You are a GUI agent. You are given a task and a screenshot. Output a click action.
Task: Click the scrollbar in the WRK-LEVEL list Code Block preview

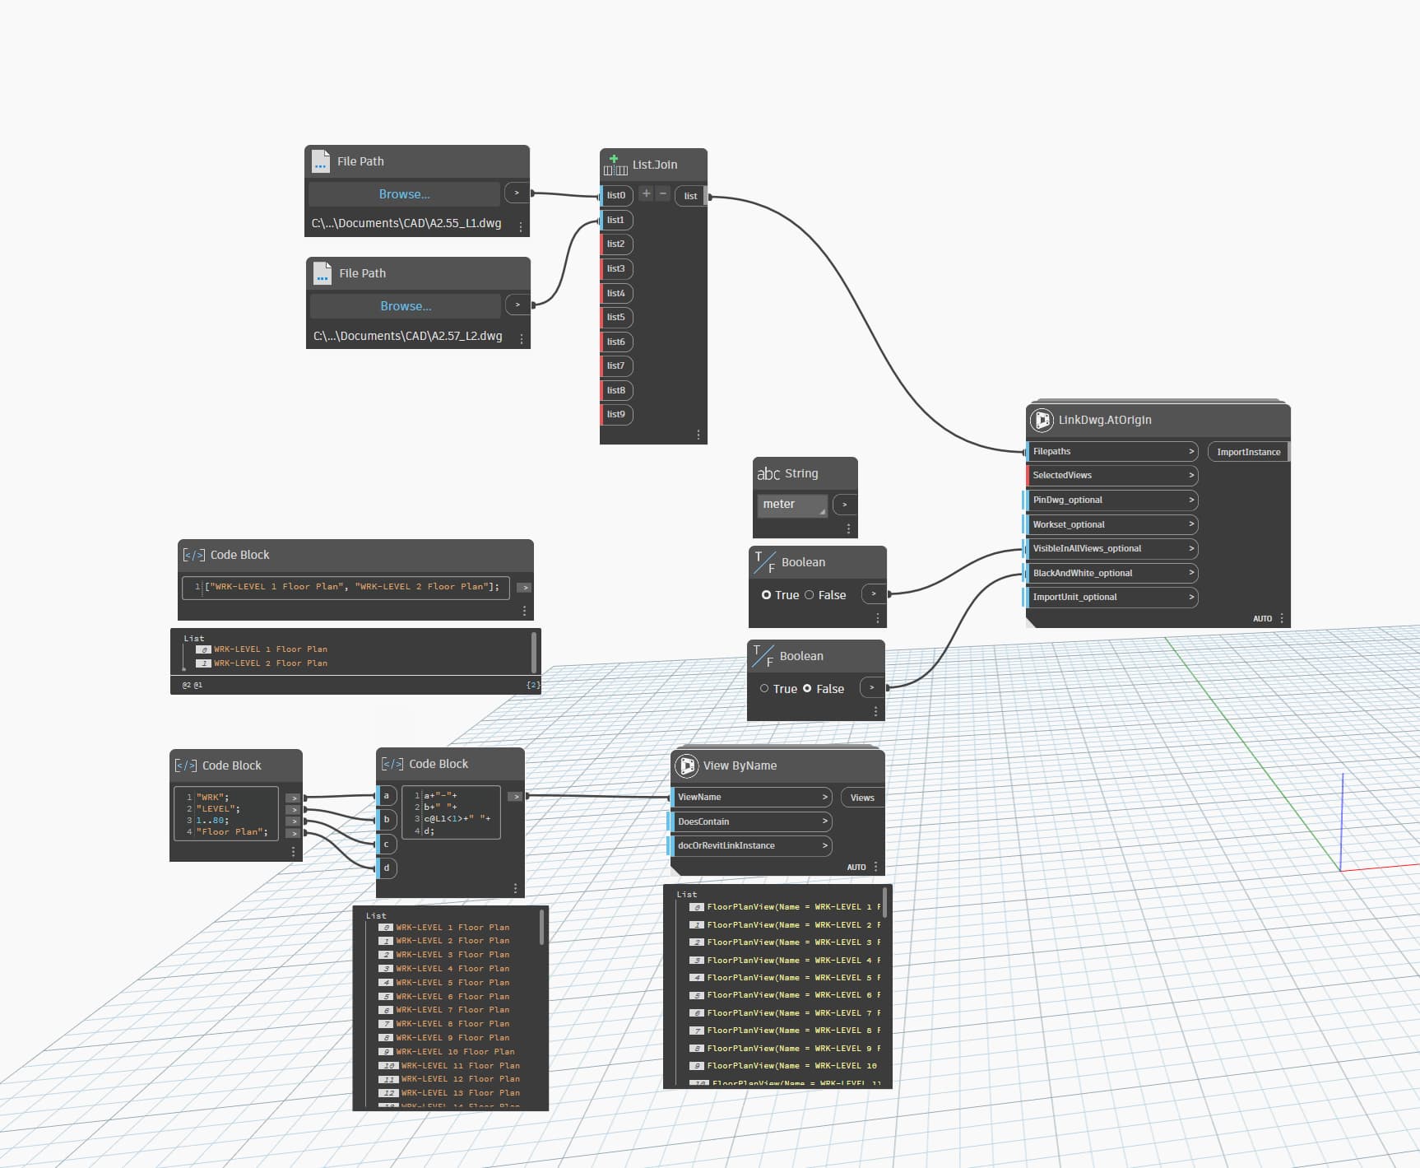[x=535, y=652]
